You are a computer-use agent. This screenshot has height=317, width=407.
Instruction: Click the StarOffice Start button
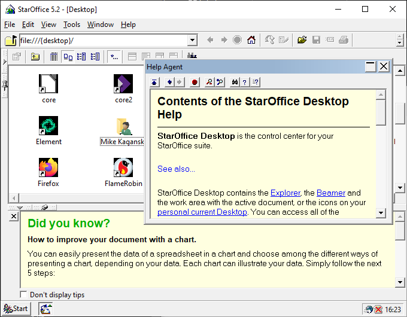16,309
